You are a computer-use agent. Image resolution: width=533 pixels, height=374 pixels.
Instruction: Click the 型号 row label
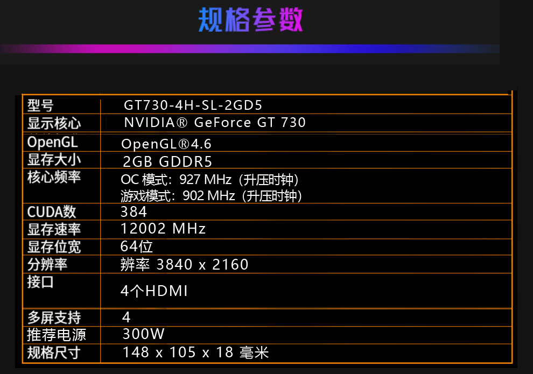click(x=40, y=105)
